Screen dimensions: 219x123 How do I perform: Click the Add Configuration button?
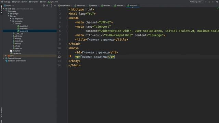pos(196,2)
